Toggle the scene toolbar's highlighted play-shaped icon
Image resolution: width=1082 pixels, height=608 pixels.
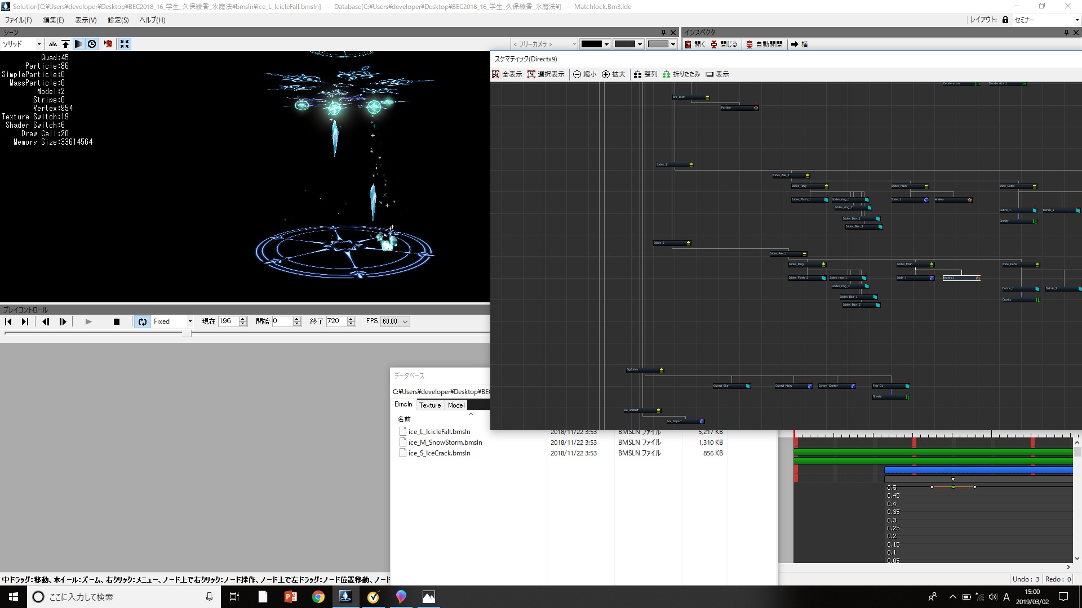[x=79, y=44]
